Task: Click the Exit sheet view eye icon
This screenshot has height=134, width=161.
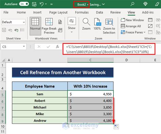Action: pyautogui.click(x=10, y=30)
